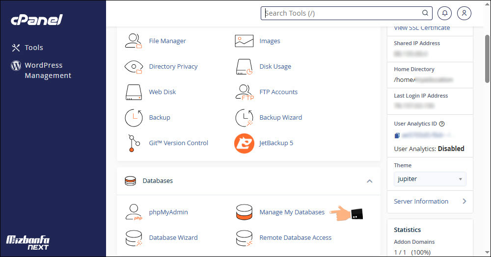Viewport: 491px width, 257px height.
Task: Open the Database Wizard icon
Action: point(134,238)
